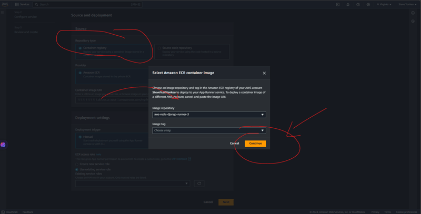Open Cookie preferences in the footer
The height and width of the screenshot is (214, 421).
tap(406, 212)
